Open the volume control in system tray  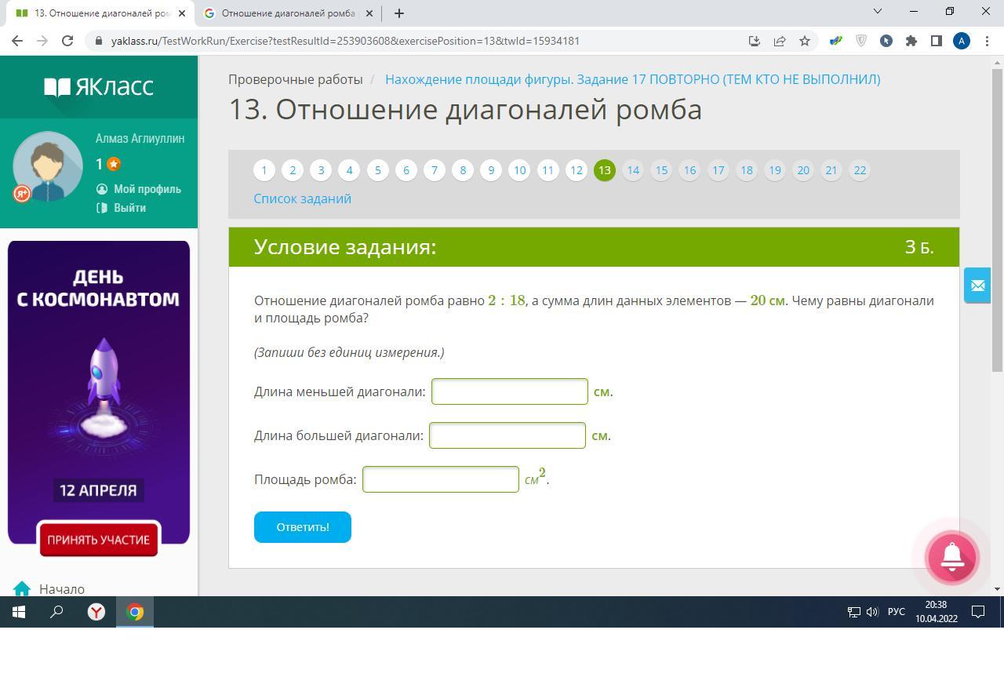tap(872, 612)
